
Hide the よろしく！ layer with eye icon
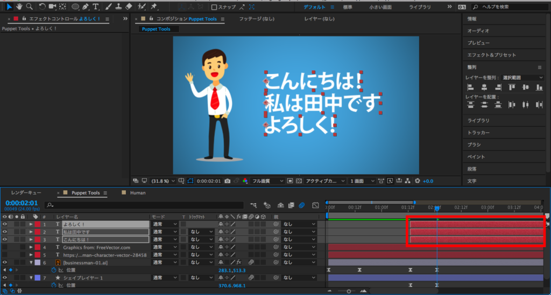tap(4, 224)
